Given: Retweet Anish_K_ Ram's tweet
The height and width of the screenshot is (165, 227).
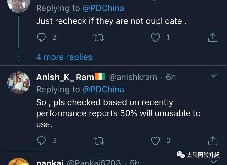Looking at the screenshot, I should pyautogui.click(x=99, y=141).
